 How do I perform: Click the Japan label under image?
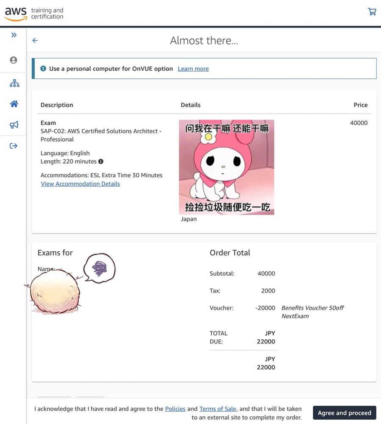click(189, 219)
